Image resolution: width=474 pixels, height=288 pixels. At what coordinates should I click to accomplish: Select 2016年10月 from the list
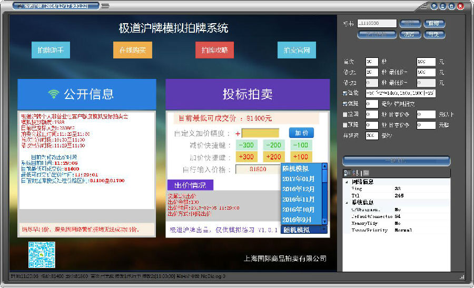(x=301, y=210)
